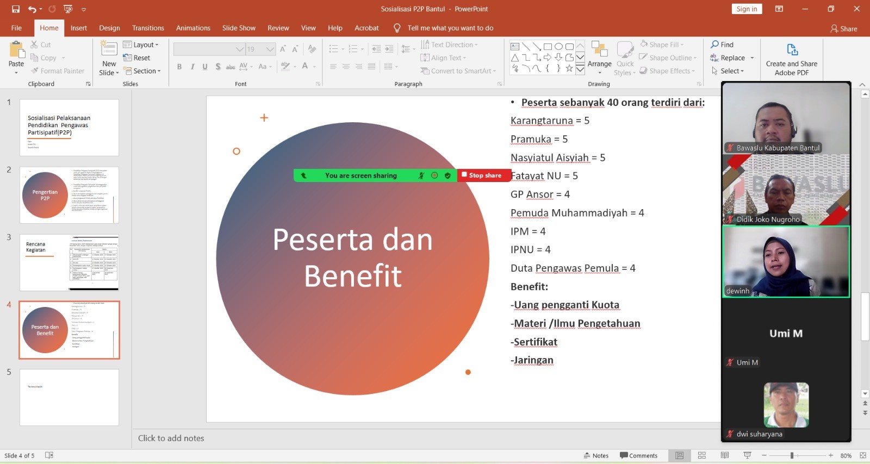Click the Start From Beginning presentation icon
Image resolution: width=870 pixels, height=464 pixels.
tap(68, 9)
